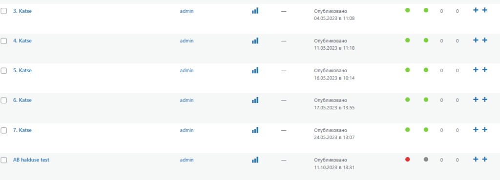Open stats bar chart for 3. Katse
Screen dimensions: 500x180
coord(255,11)
